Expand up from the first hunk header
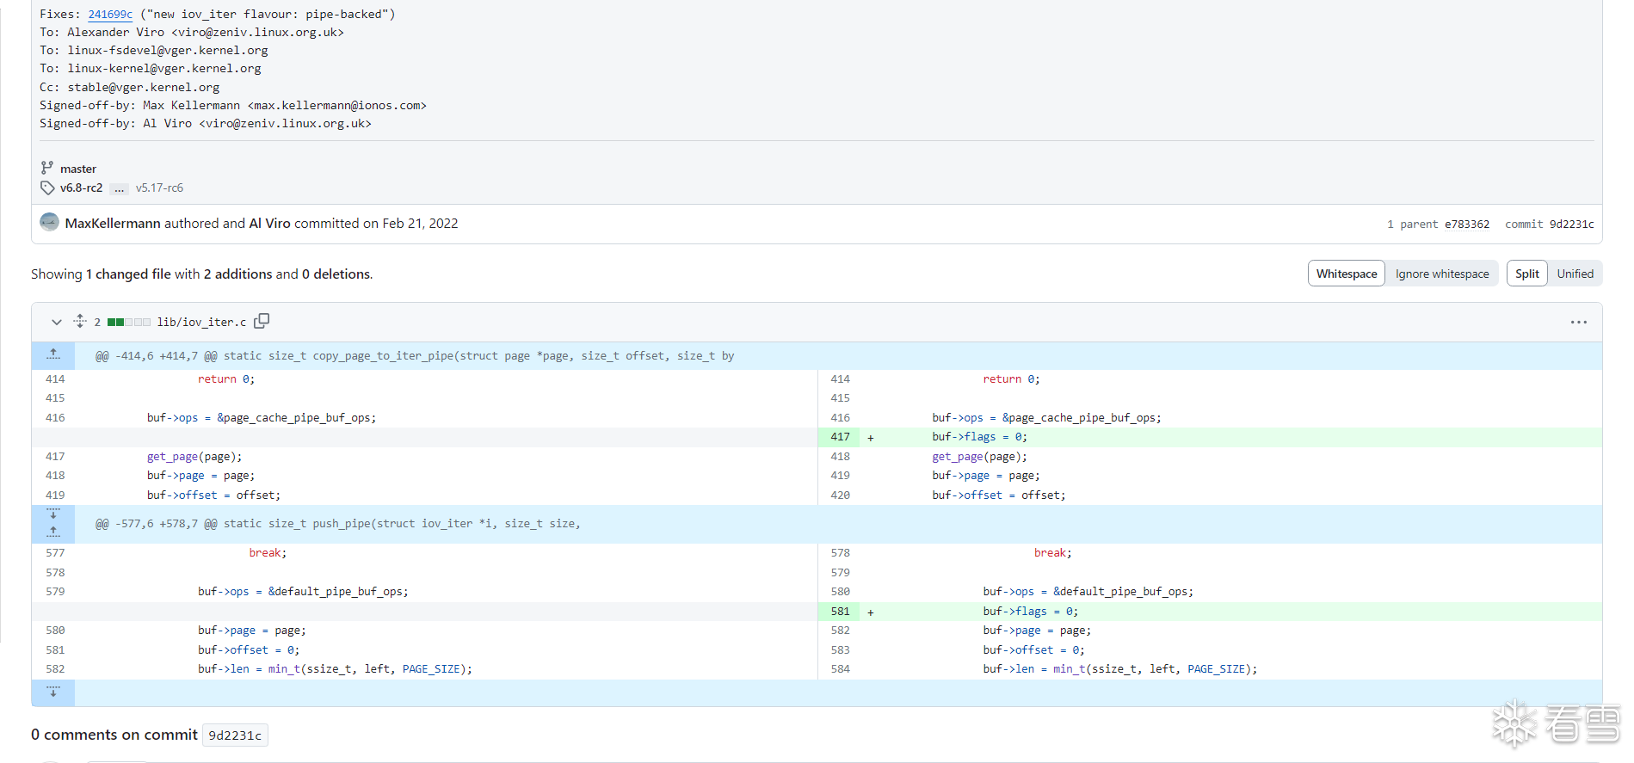This screenshot has height=763, width=1634. (x=53, y=354)
